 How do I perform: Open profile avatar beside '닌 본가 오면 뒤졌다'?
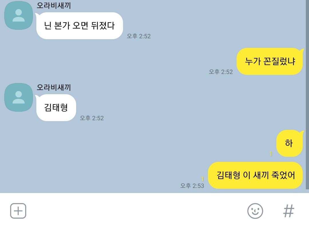coord(19,15)
